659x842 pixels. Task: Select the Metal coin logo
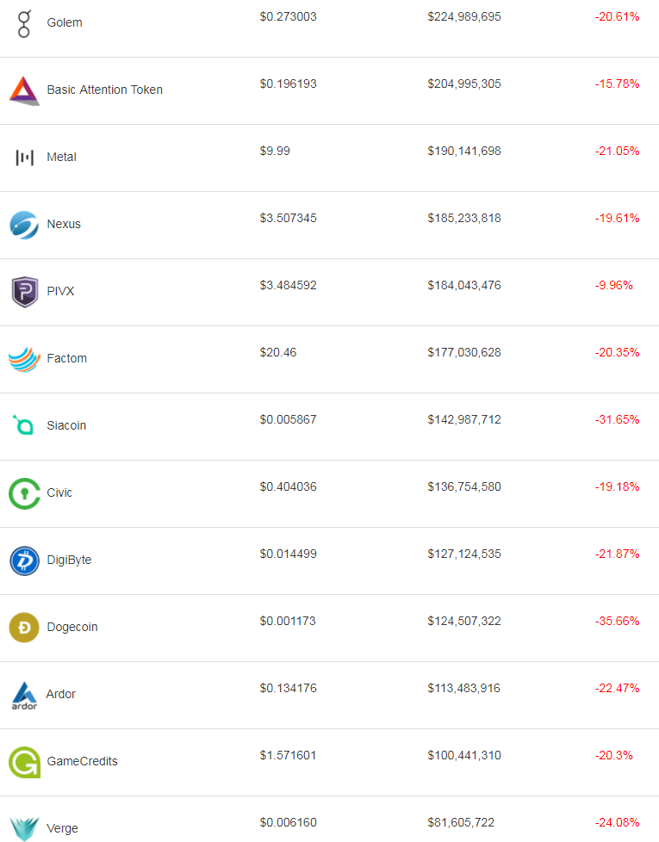tap(24, 158)
